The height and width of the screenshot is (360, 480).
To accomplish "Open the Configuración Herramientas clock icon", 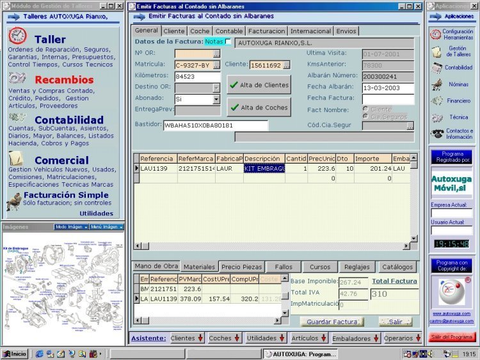I will pyautogui.click(x=435, y=35).
